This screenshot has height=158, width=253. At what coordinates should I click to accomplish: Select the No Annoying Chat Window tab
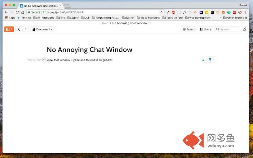tap(40, 6)
